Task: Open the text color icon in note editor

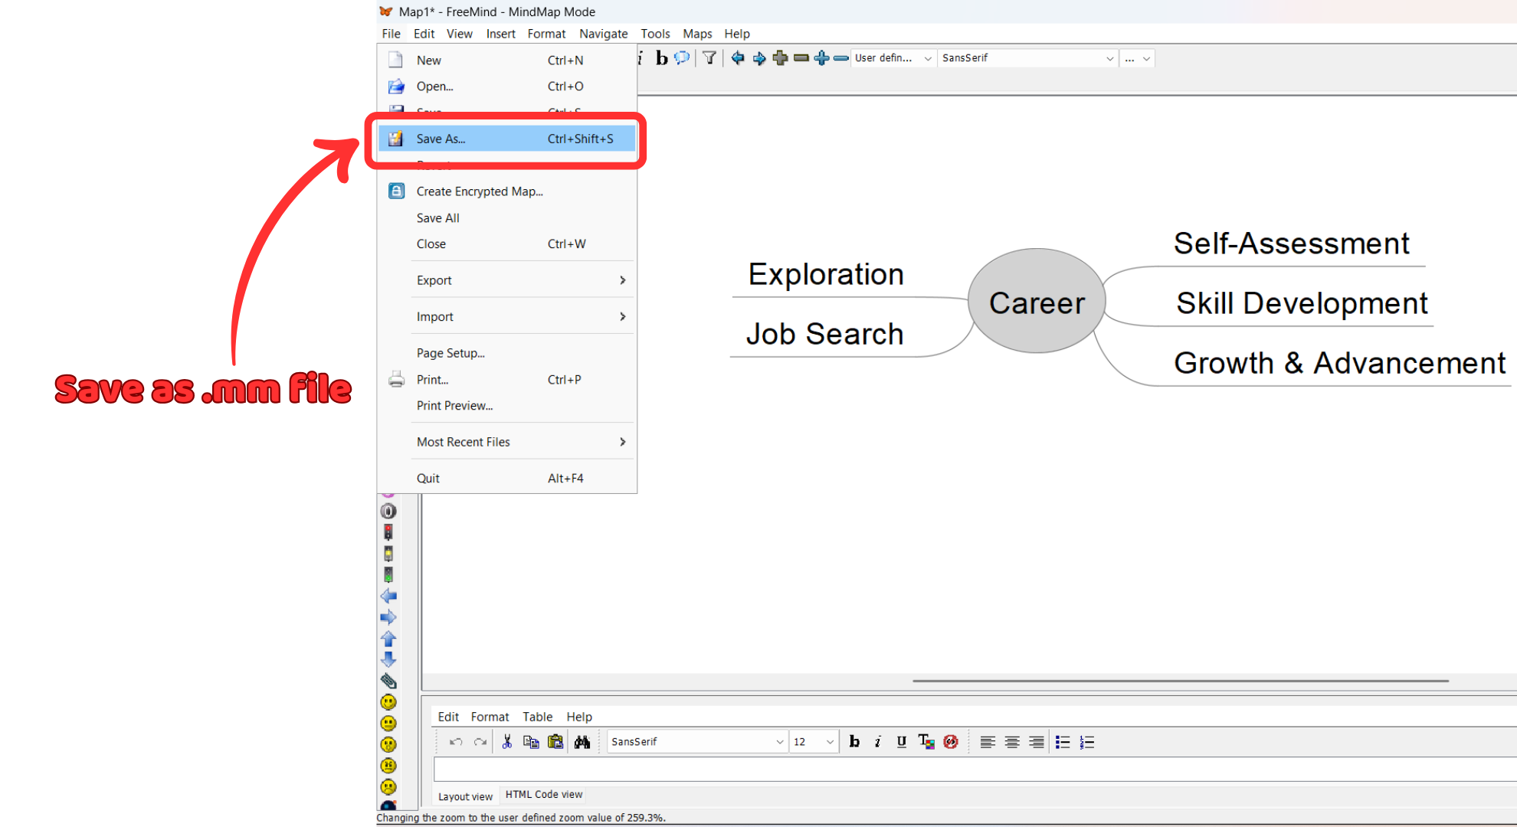Action: coord(926,742)
